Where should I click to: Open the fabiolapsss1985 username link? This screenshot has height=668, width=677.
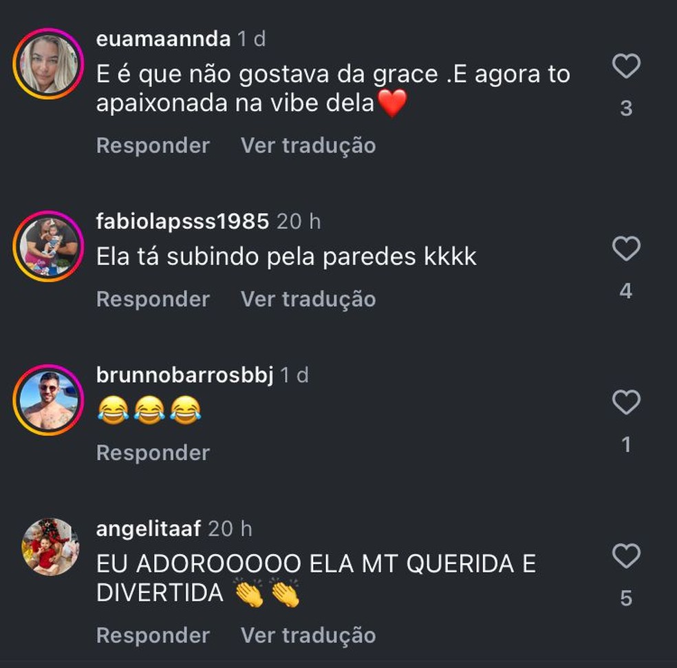click(182, 222)
